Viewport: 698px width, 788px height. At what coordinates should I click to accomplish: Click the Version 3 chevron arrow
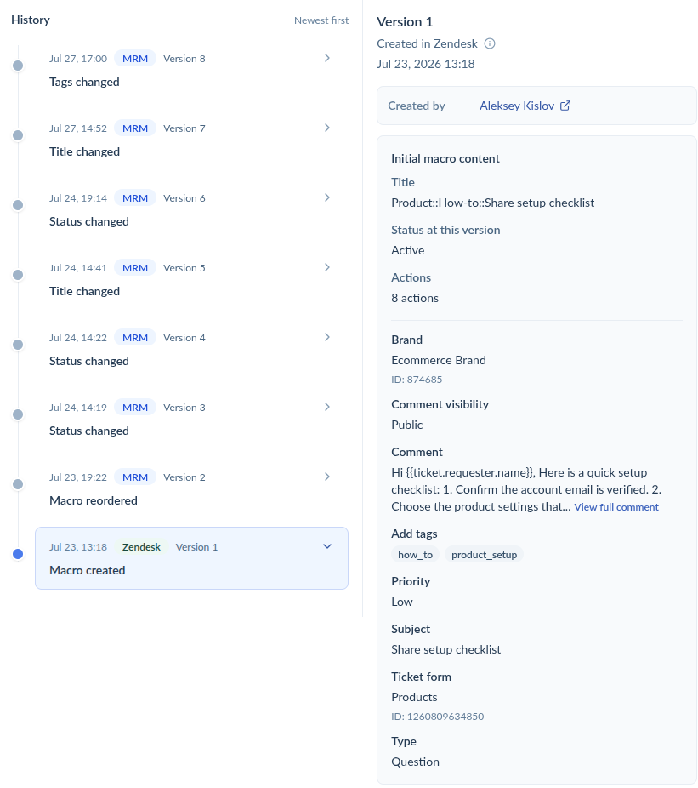coord(327,407)
